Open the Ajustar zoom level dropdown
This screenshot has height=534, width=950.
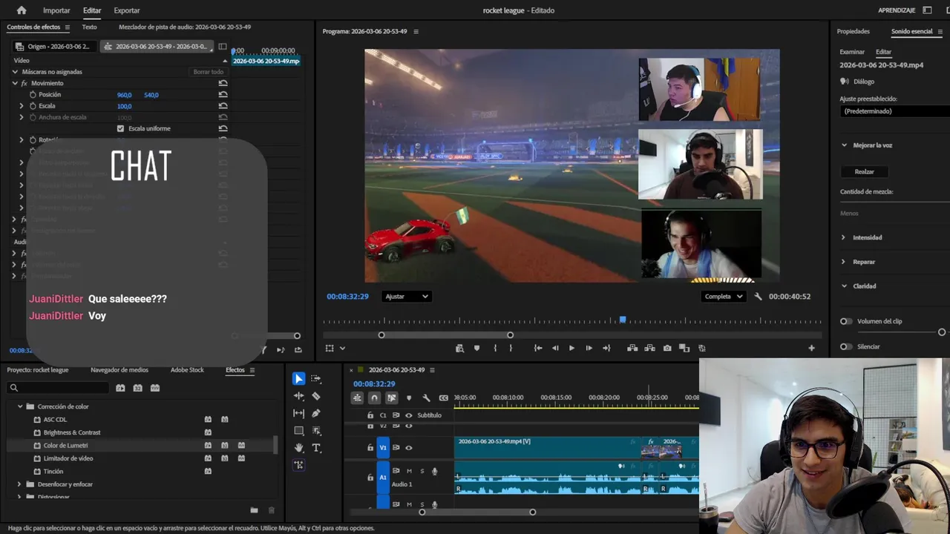(406, 297)
